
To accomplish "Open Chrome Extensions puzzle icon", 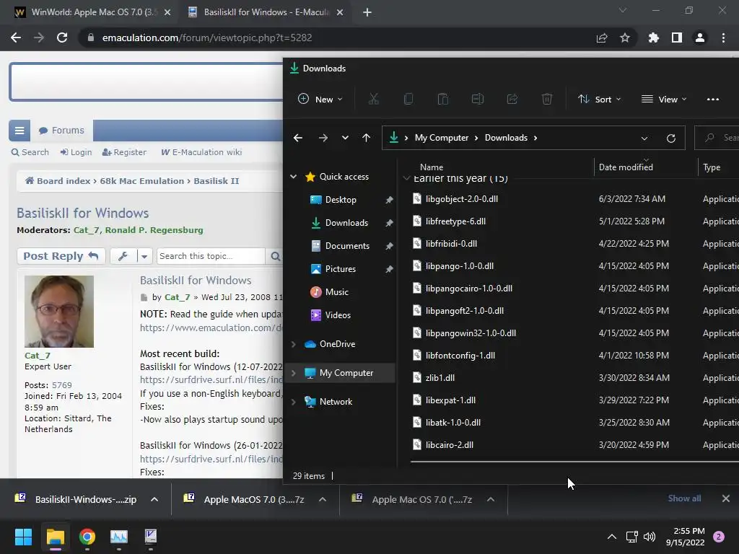I will (654, 38).
